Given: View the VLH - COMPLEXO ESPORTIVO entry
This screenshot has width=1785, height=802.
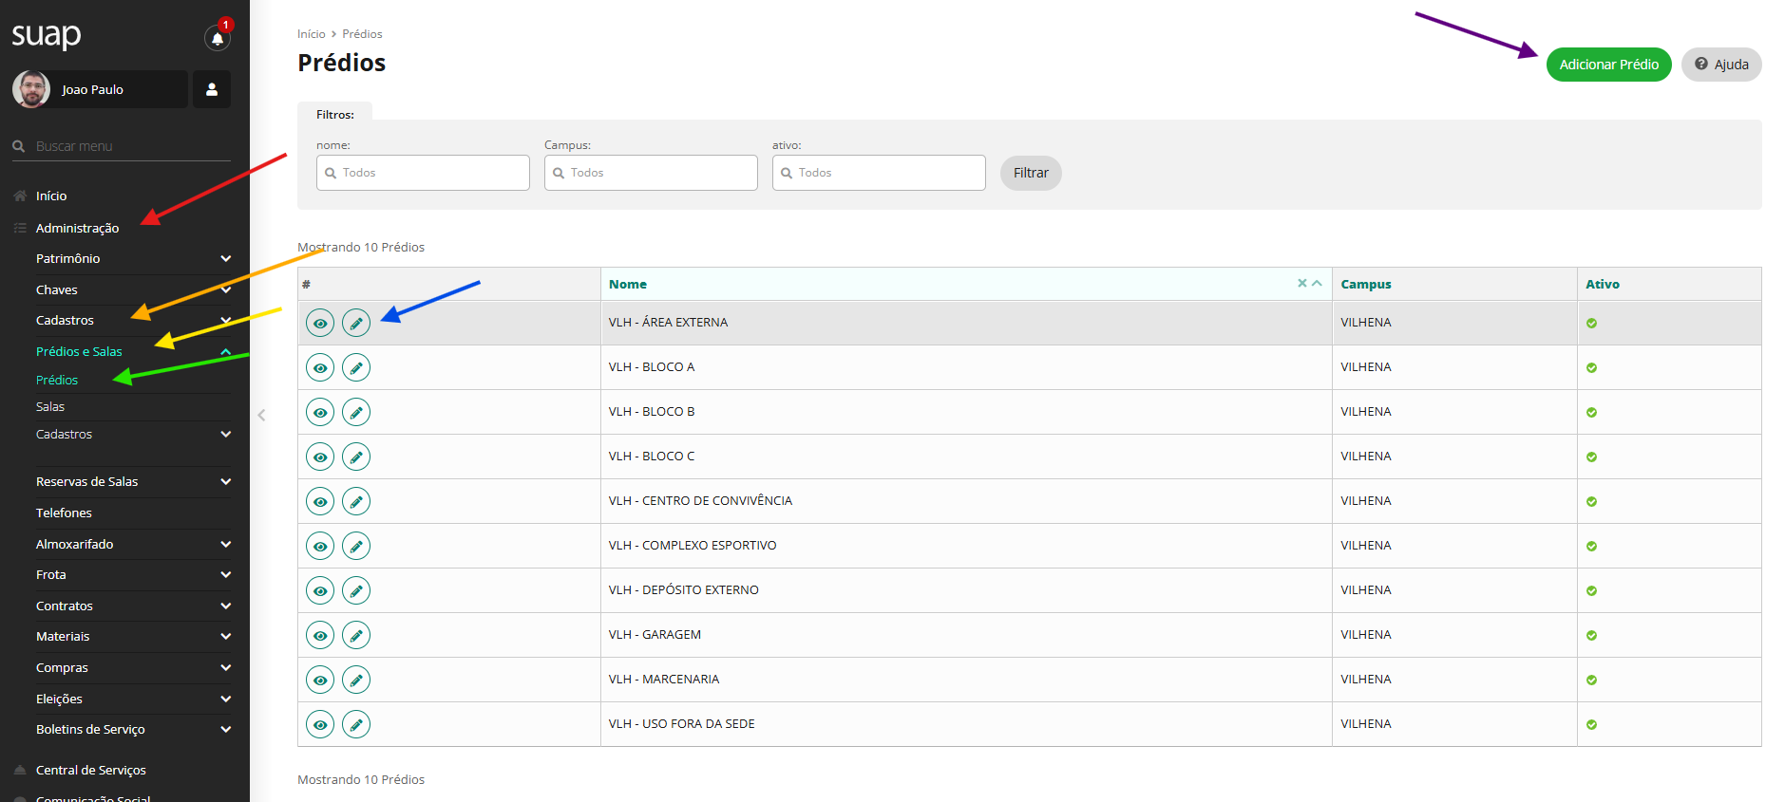Looking at the screenshot, I should click(320, 547).
